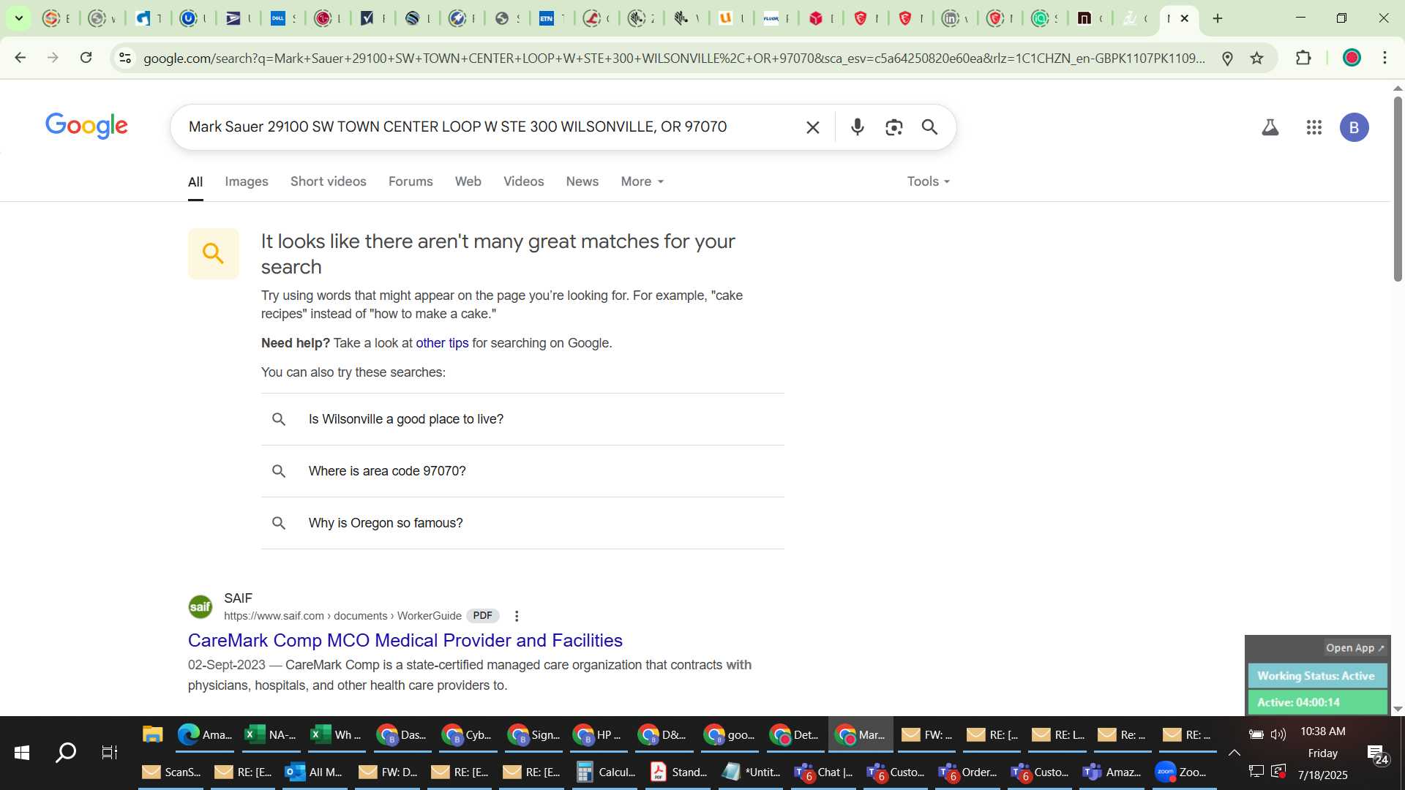Open Chrome extensions puzzle icon
1405x790 pixels.
(1303, 58)
